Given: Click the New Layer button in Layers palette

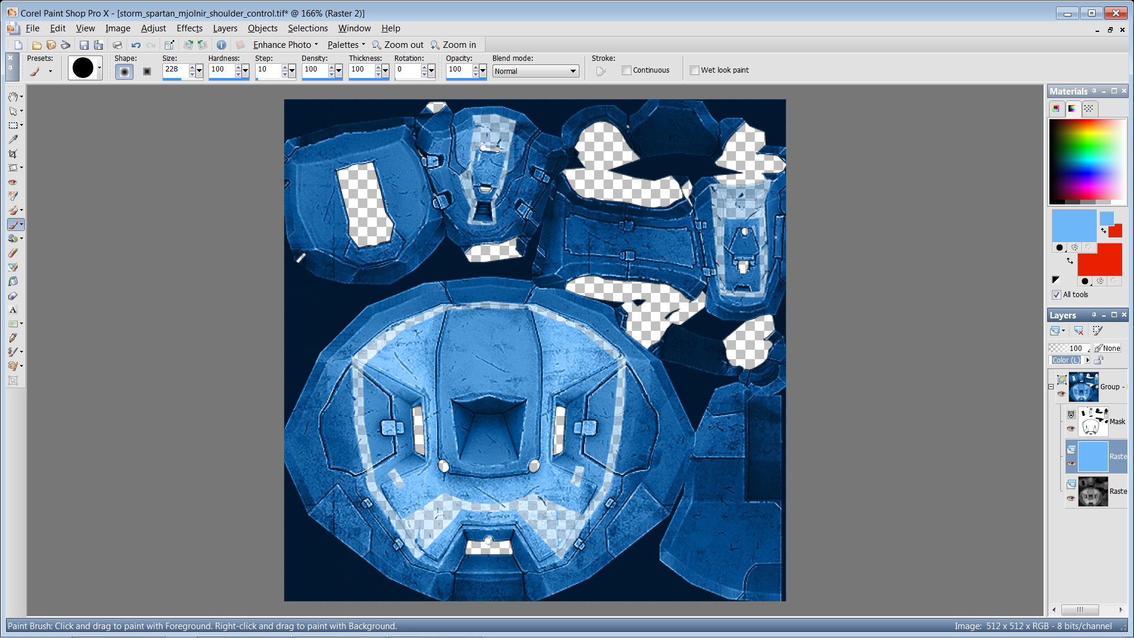Looking at the screenshot, I should pyautogui.click(x=1055, y=331).
